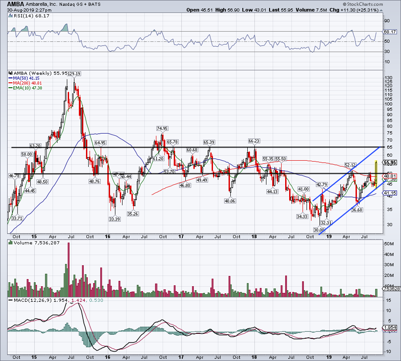Click the 'Last 55.95' header value
Image resolution: width=401 pixels, height=361 pixels.
(281, 10)
